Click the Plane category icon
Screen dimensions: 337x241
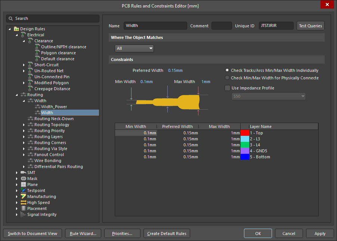[24, 184]
